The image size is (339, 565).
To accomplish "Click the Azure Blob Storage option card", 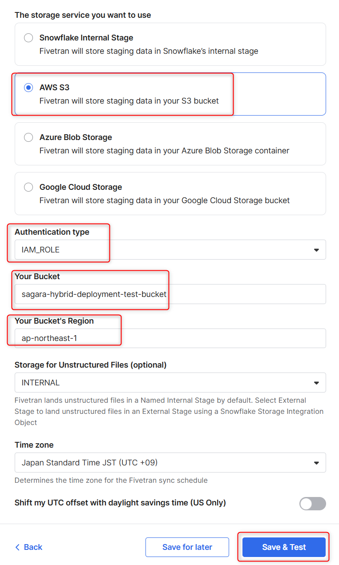I will tap(170, 144).
